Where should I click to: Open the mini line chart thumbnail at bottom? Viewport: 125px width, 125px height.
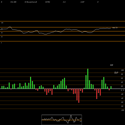click(x=62, y=120)
